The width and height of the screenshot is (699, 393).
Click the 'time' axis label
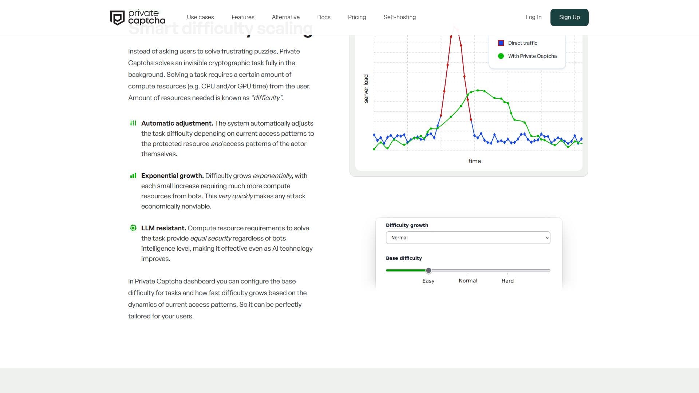474,161
